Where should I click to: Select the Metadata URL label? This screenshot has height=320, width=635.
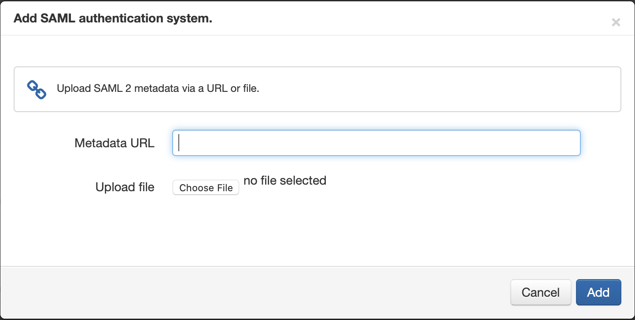[114, 142]
